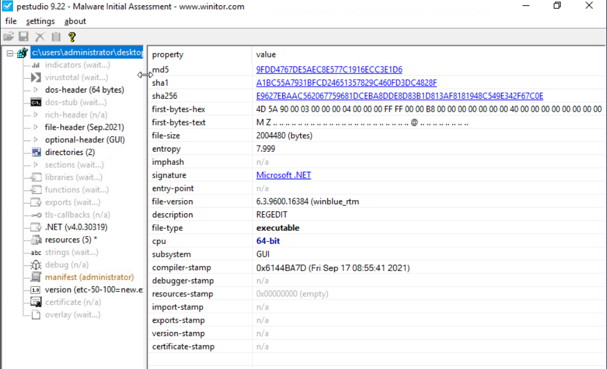Click the manifest document icon
607x369 pixels.
(36, 278)
